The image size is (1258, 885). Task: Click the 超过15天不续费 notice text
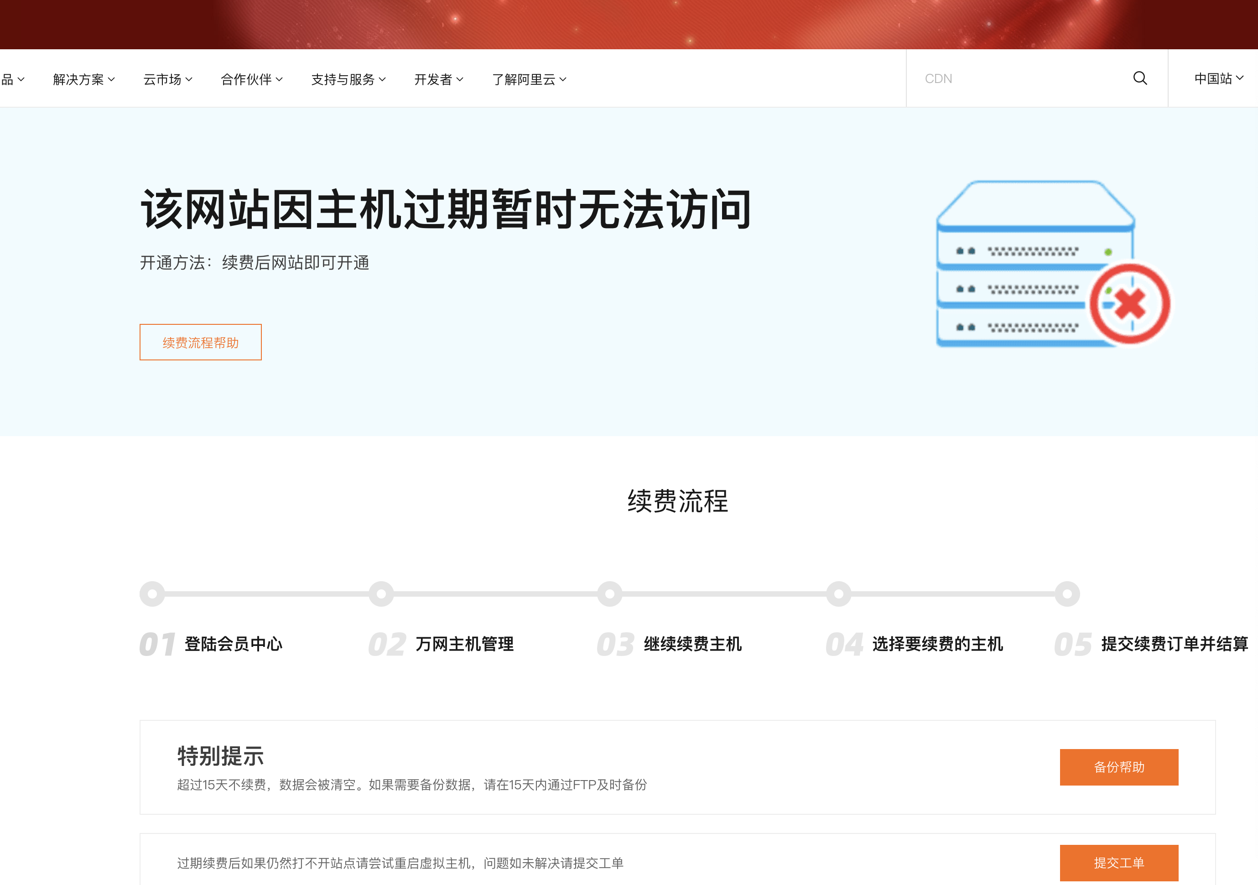[x=412, y=785]
